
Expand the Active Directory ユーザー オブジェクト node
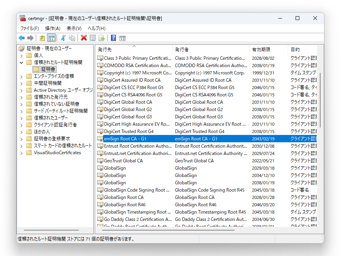pyautogui.click(x=21, y=90)
